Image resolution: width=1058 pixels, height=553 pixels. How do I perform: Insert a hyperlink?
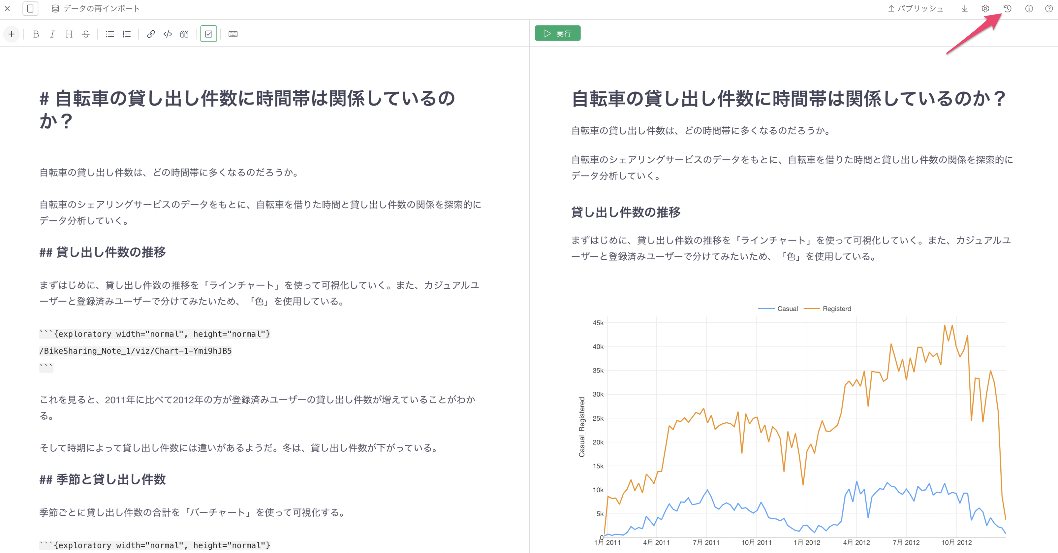(x=151, y=34)
